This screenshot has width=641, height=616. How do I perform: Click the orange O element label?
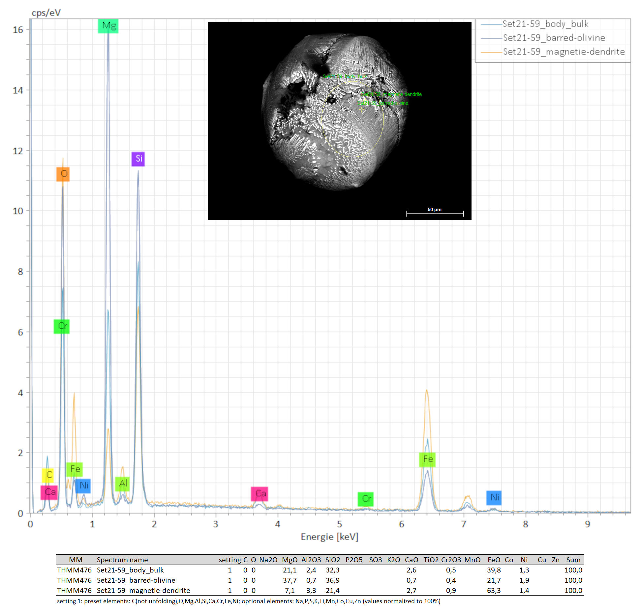[x=63, y=174]
